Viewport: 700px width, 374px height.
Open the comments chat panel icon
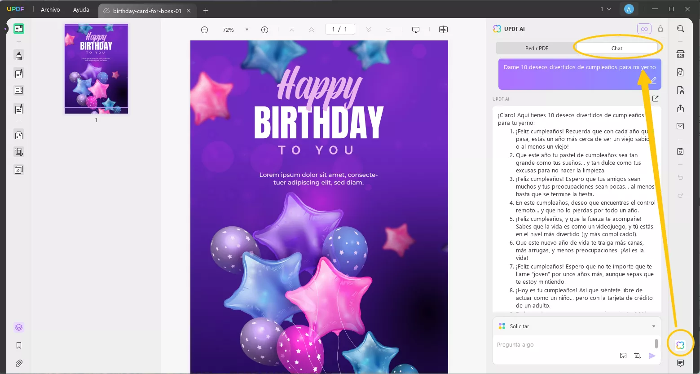coord(681,363)
